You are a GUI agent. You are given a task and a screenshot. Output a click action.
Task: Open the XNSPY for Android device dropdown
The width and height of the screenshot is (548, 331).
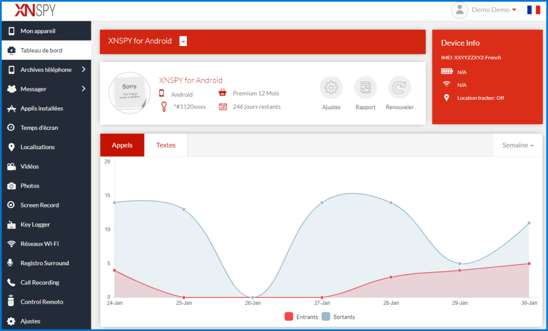[183, 41]
